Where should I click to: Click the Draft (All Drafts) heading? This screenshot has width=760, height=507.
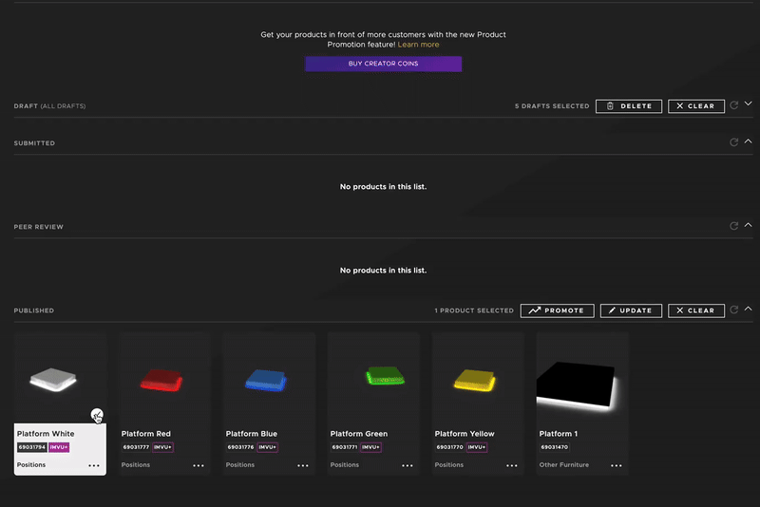pyautogui.click(x=49, y=106)
